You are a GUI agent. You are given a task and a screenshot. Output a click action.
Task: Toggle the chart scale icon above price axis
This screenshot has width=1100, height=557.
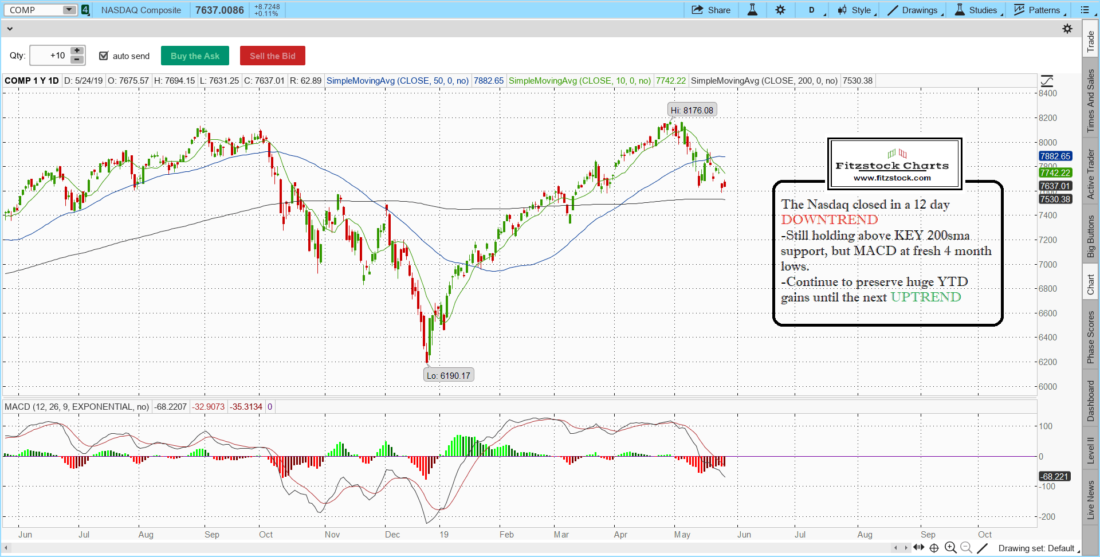[x=1047, y=81]
